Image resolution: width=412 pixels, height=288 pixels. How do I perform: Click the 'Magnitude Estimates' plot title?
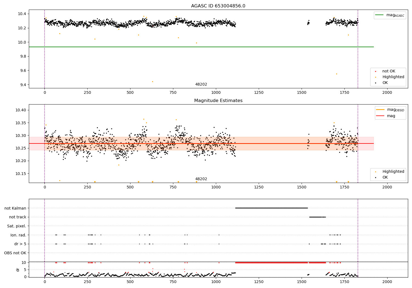pos(218,101)
